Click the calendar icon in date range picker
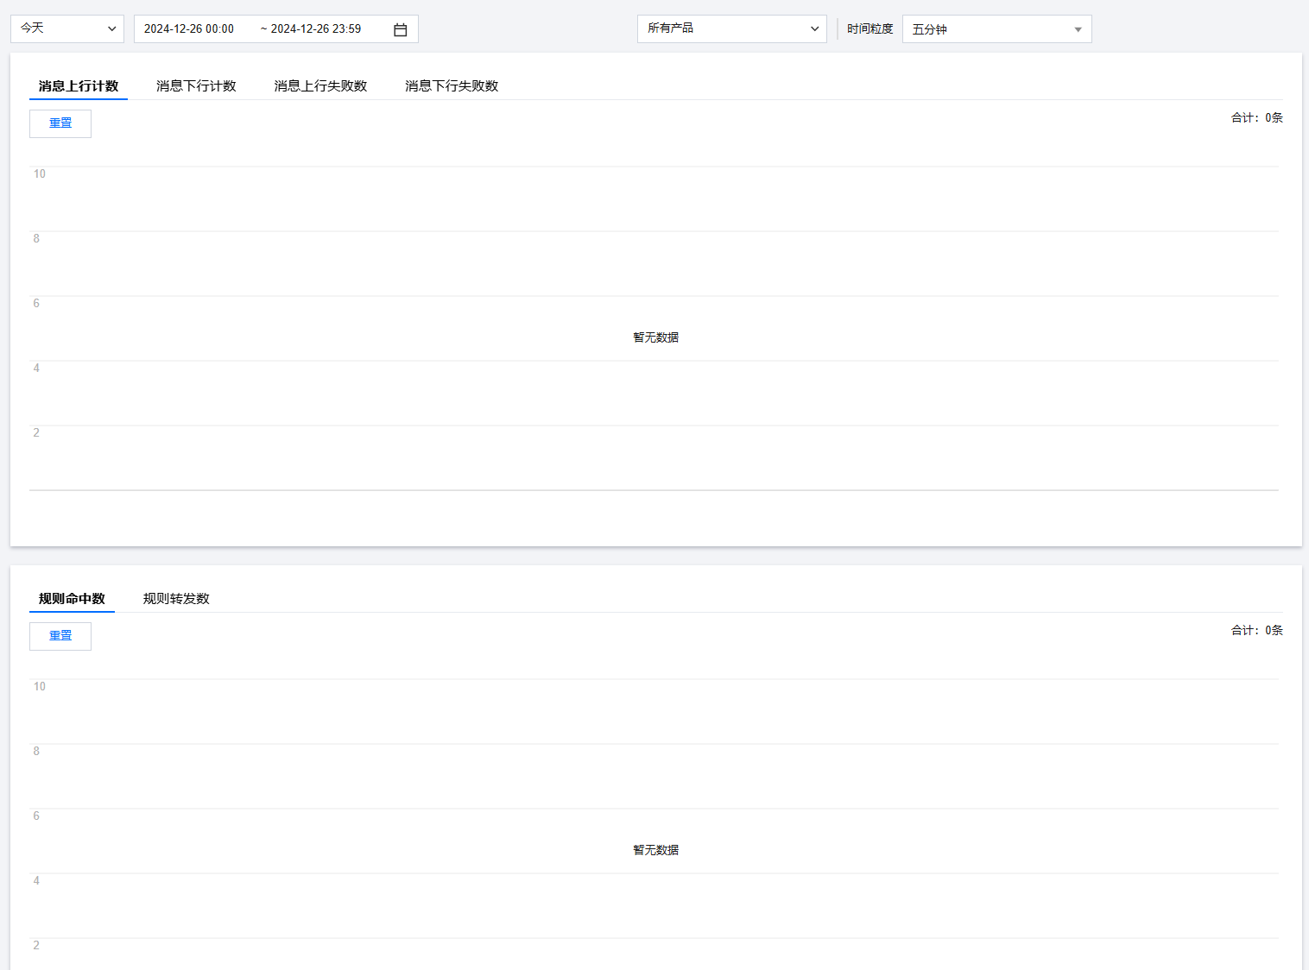1309x970 pixels. coord(401,29)
